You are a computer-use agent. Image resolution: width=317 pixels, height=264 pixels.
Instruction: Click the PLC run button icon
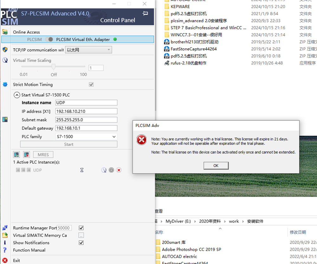(x=16, y=155)
